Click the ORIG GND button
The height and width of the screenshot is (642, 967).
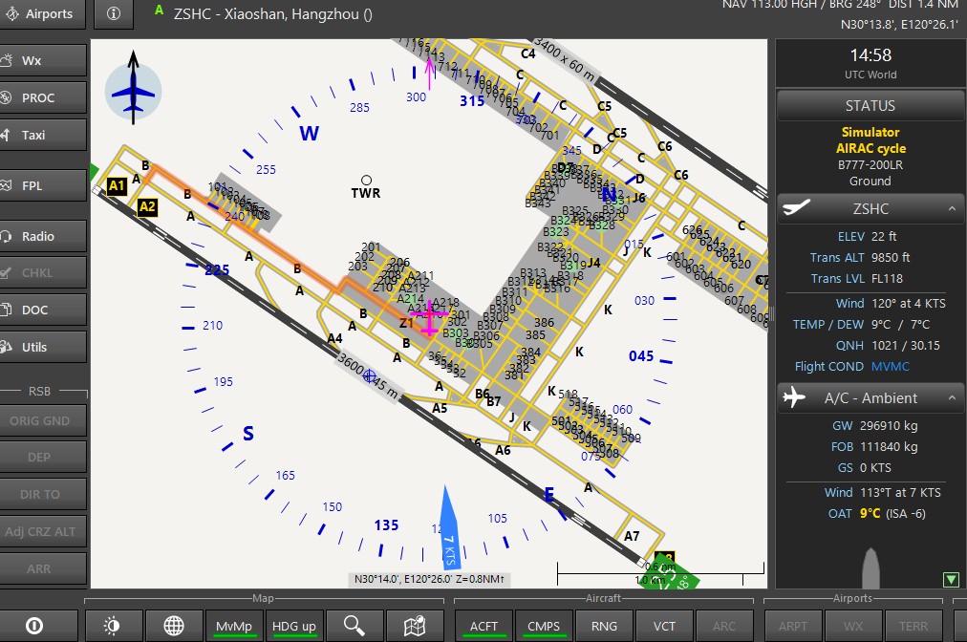(x=43, y=420)
